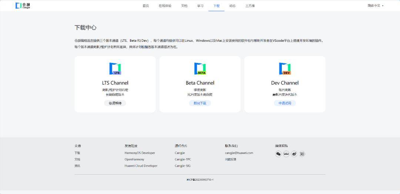400x194 pixels.
Task: Click the 联系我们 footer heading
Action: 231,146
